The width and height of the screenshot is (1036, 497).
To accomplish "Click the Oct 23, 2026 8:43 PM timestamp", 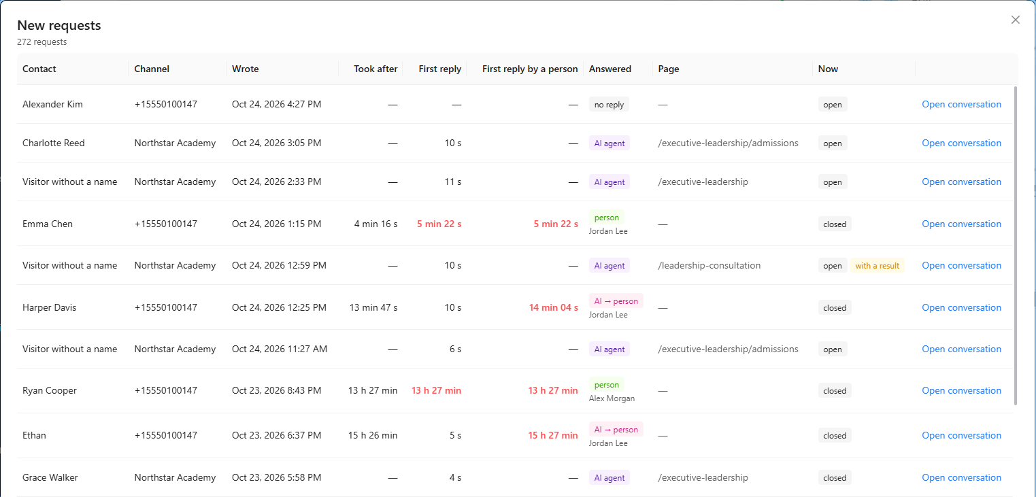I will coord(276,390).
